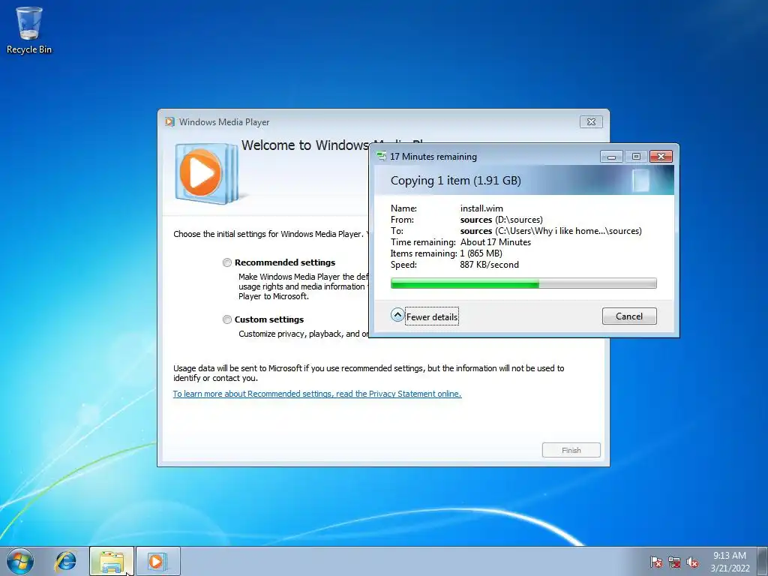Open the Action Center flag tray icon

[x=656, y=562]
